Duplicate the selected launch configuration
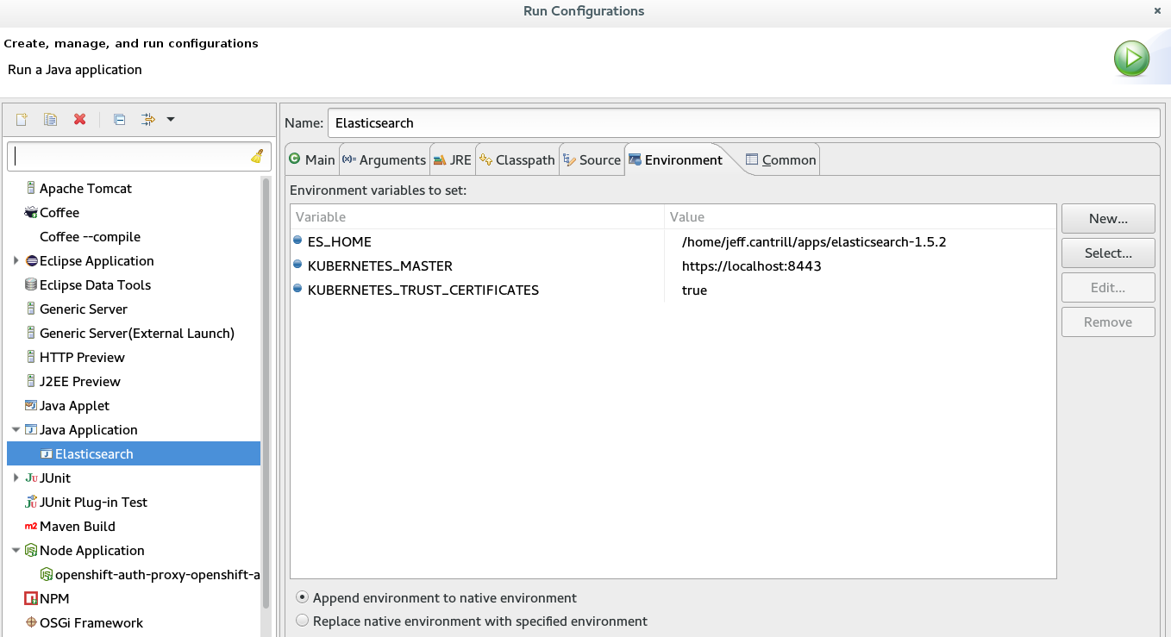 tap(51, 120)
